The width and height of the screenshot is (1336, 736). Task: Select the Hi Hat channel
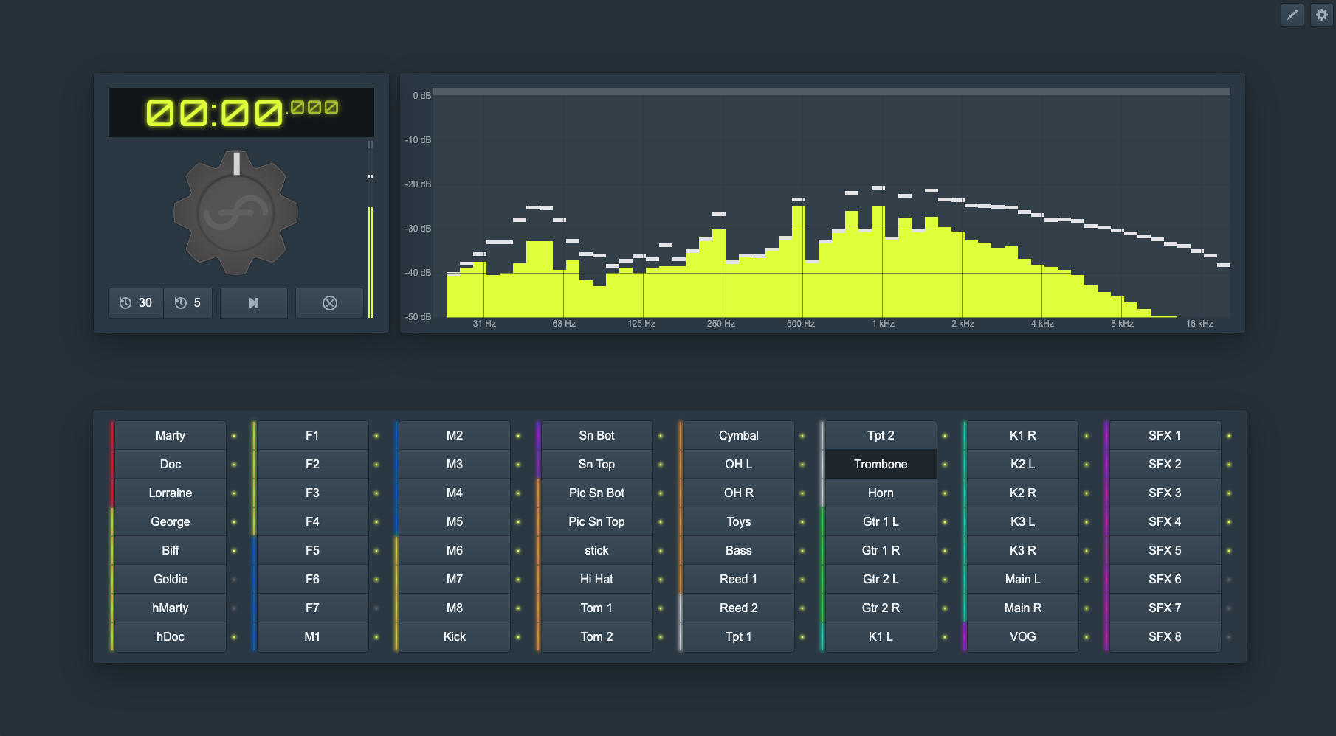(596, 579)
